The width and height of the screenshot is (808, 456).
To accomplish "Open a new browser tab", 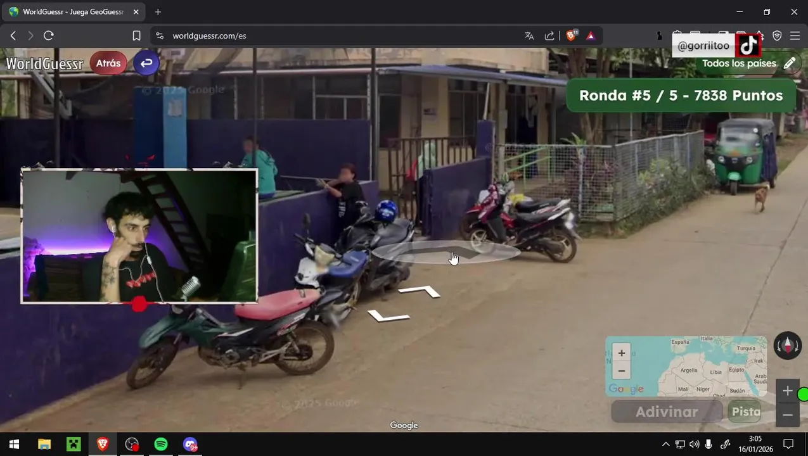I will (158, 12).
